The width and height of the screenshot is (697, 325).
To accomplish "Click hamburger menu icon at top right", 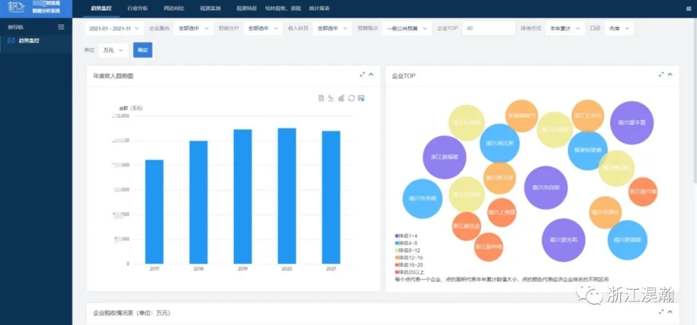I will [688, 10].
